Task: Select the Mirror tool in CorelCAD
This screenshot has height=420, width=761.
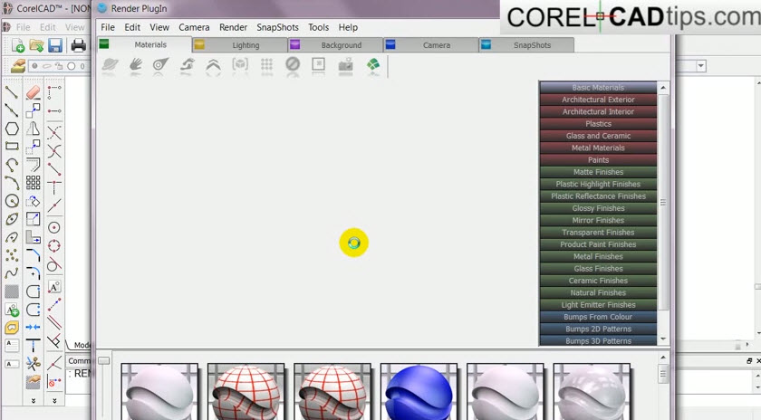Action: (33, 129)
